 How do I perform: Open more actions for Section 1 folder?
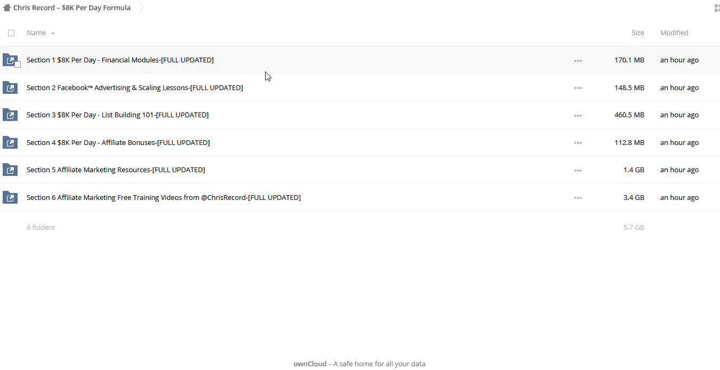(x=578, y=61)
